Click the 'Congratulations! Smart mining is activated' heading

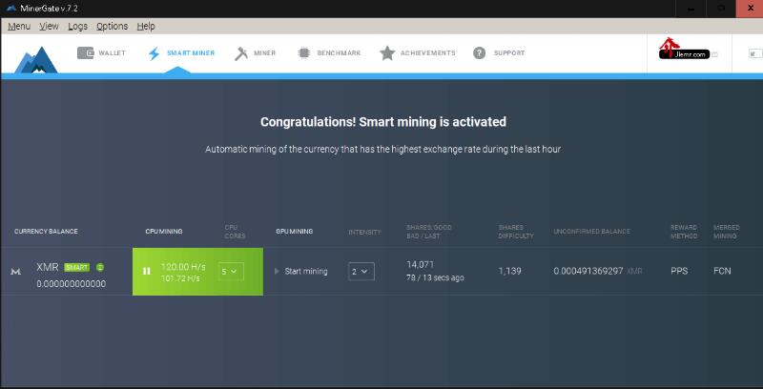[x=383, y=122]
